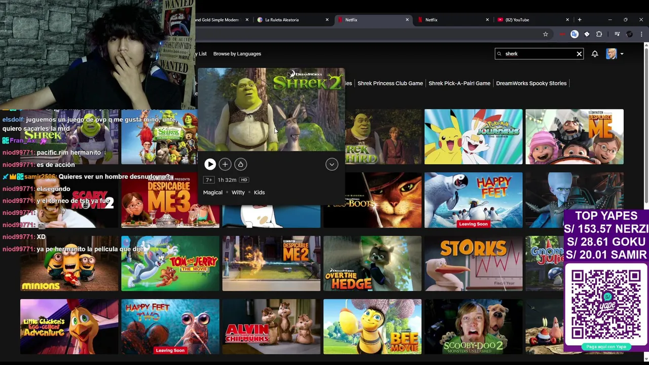Click the magnifier icon in search box
Image resolution: width=649 pixels, height=365 pixels.
tap(499, 54)
